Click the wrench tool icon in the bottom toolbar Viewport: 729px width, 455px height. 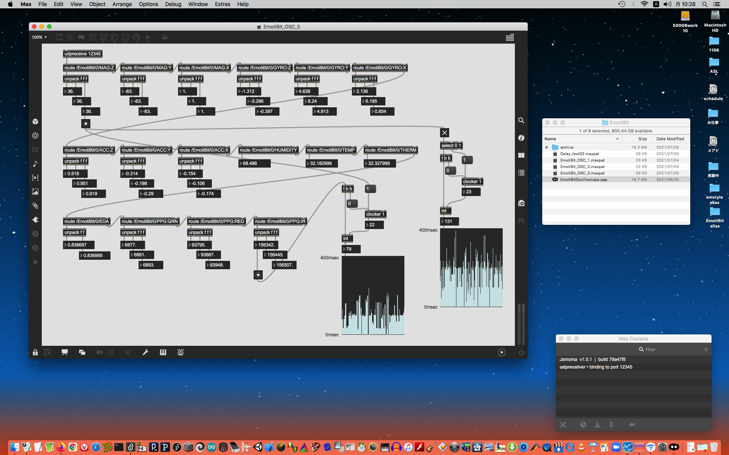(145, 352)
